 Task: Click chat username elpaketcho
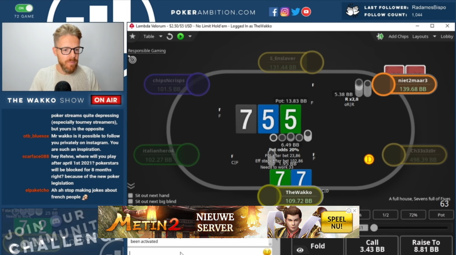37,190
